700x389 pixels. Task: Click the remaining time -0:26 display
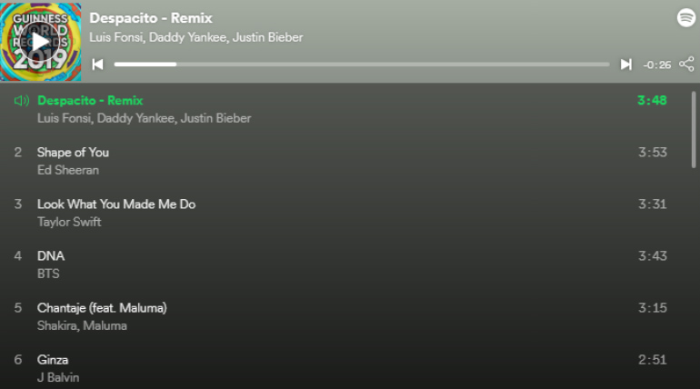pos(656,65)
